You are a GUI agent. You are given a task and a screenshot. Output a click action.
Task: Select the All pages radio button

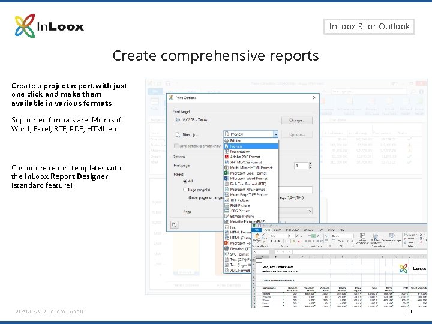click(x=185, y=181)
